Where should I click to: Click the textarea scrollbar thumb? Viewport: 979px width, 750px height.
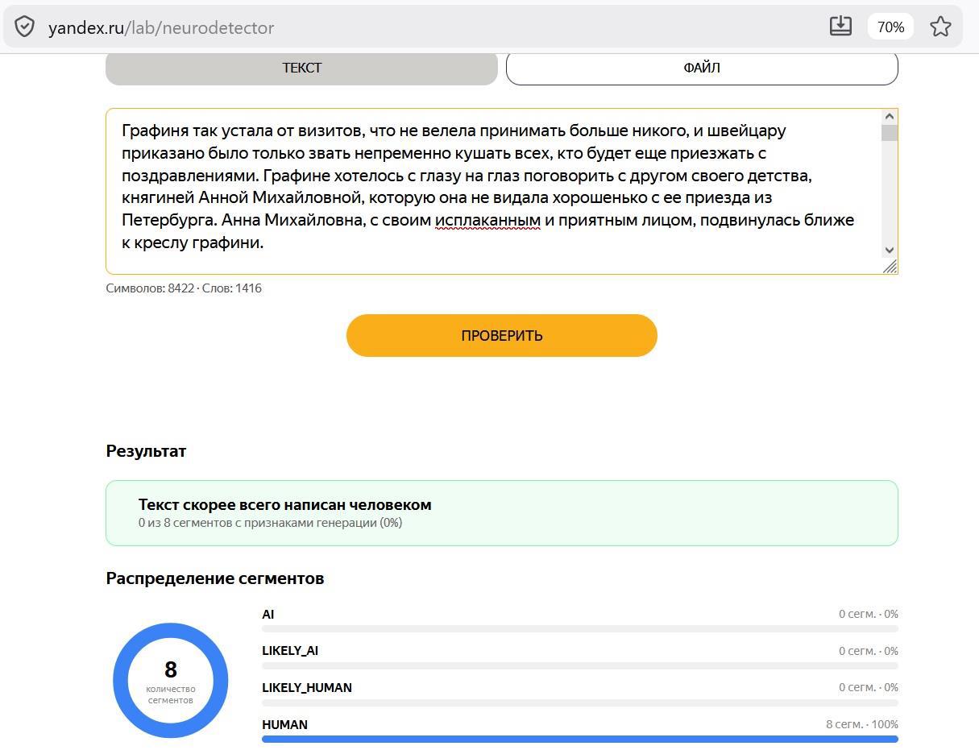coord(890,133)
